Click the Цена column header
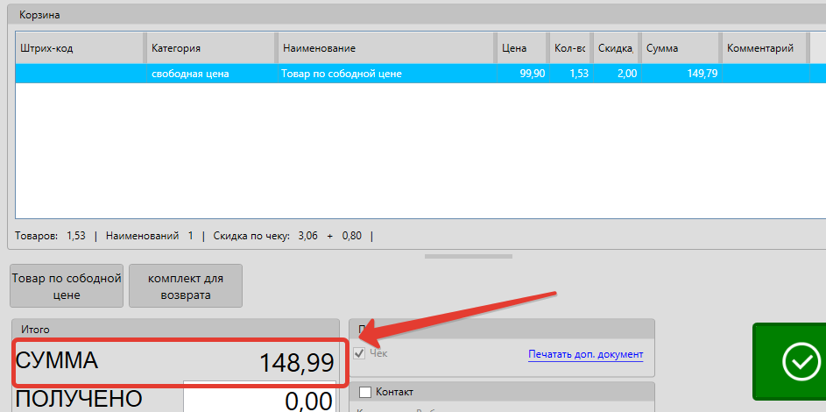The width and height of the screenshot is (826, 412). tap(522, 48)
